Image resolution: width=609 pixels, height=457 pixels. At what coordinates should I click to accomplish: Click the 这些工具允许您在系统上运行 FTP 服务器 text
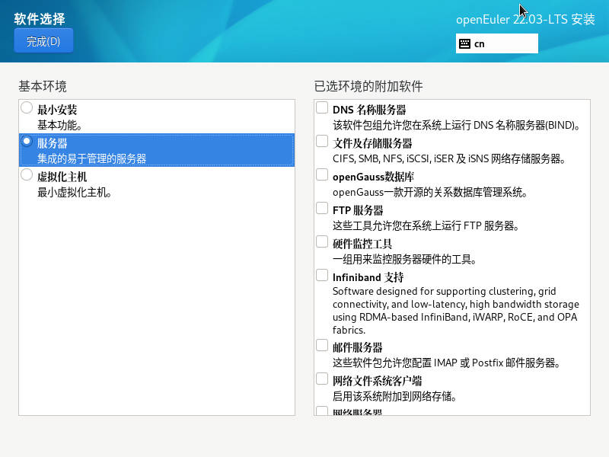[426, 225]
